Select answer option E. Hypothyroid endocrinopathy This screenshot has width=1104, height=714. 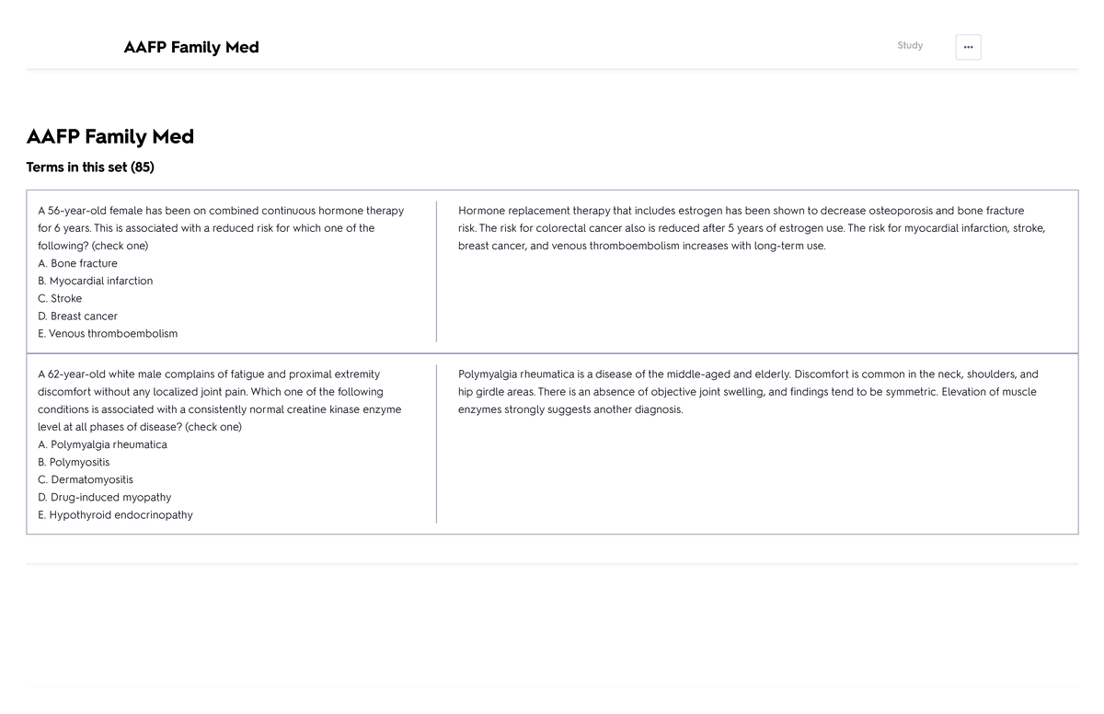click(x=115, y=515)
